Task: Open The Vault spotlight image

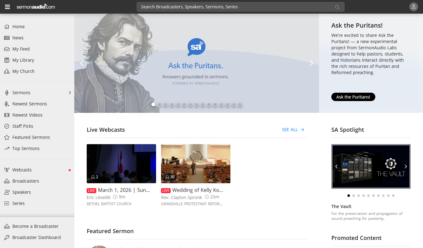Action: [x=371, y=166]
